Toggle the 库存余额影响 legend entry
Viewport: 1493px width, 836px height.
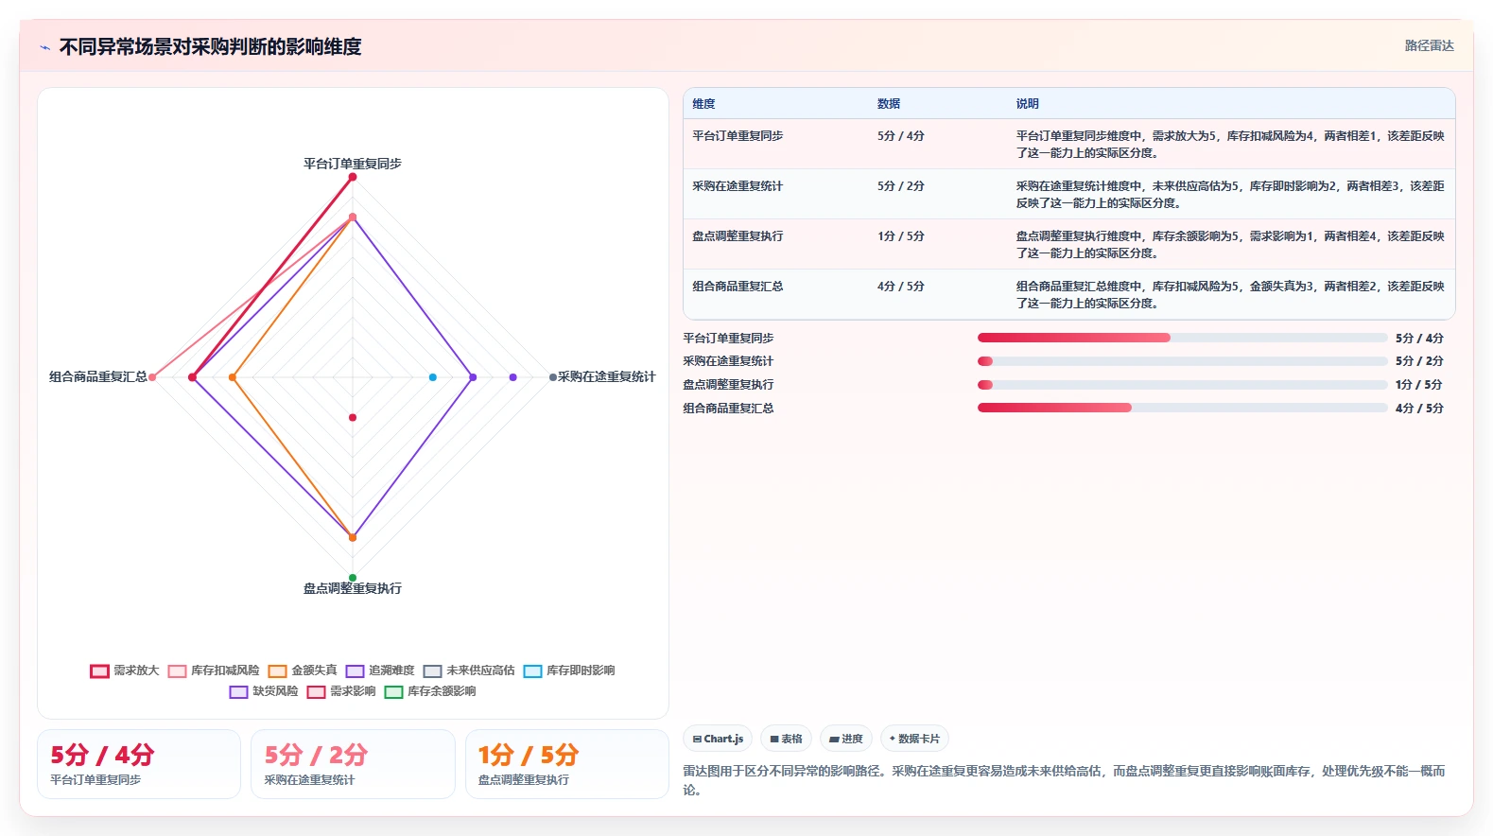430,691
